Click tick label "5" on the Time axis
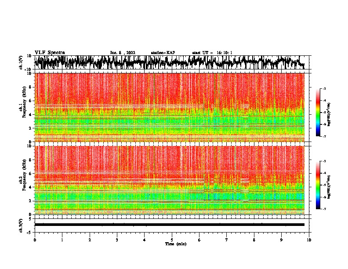Screen dimensions: 348x269 click(x=172, y=240)
